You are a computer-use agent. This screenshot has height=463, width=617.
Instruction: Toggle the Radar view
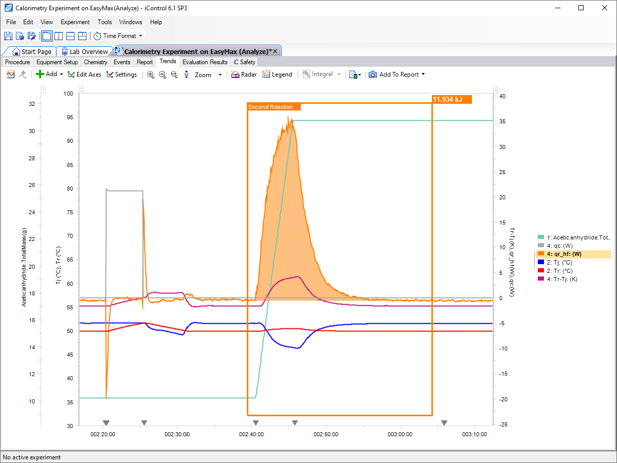click(x=244, y=75)
